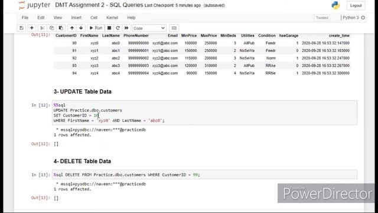The image size is (378, 213).
Task: Insert a cell below with plus icon
Action: coord(31,28)
